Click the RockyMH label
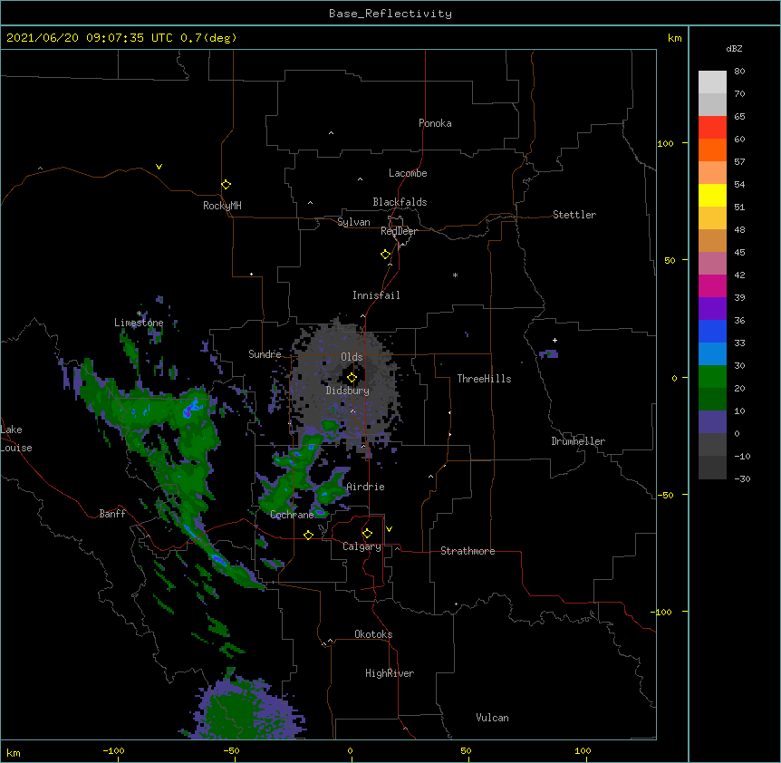 (222, 206)
